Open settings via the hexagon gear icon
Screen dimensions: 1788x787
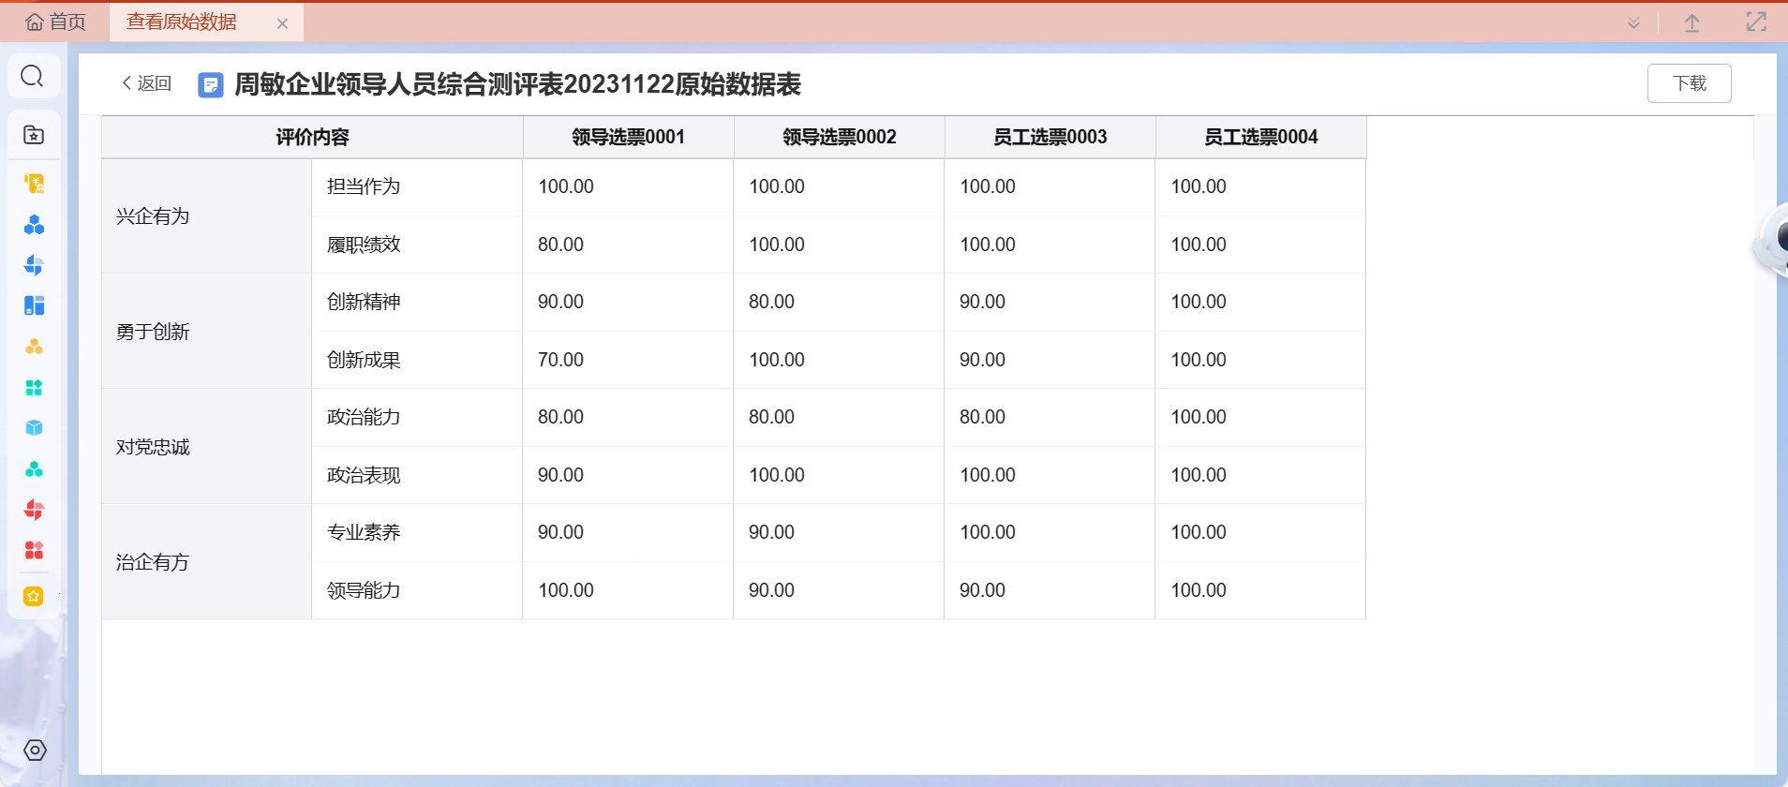[35, 750]
